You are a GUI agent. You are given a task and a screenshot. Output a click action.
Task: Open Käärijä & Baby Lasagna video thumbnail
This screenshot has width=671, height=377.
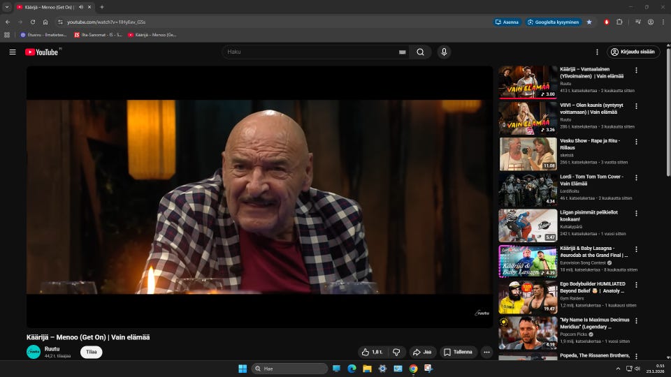tap(527, 262)
